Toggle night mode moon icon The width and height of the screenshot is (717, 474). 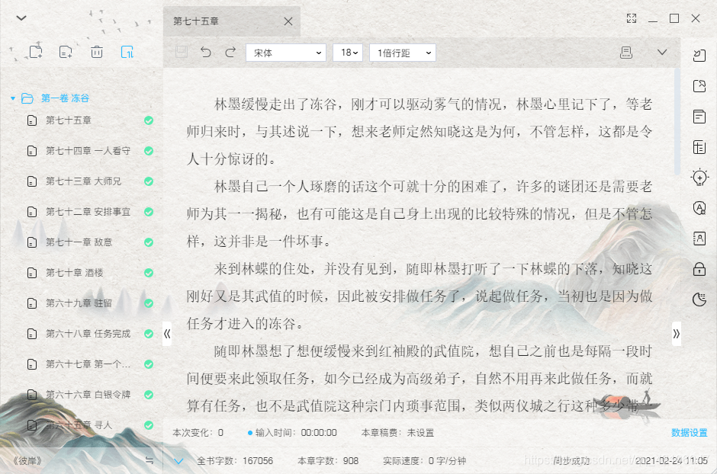699,299
